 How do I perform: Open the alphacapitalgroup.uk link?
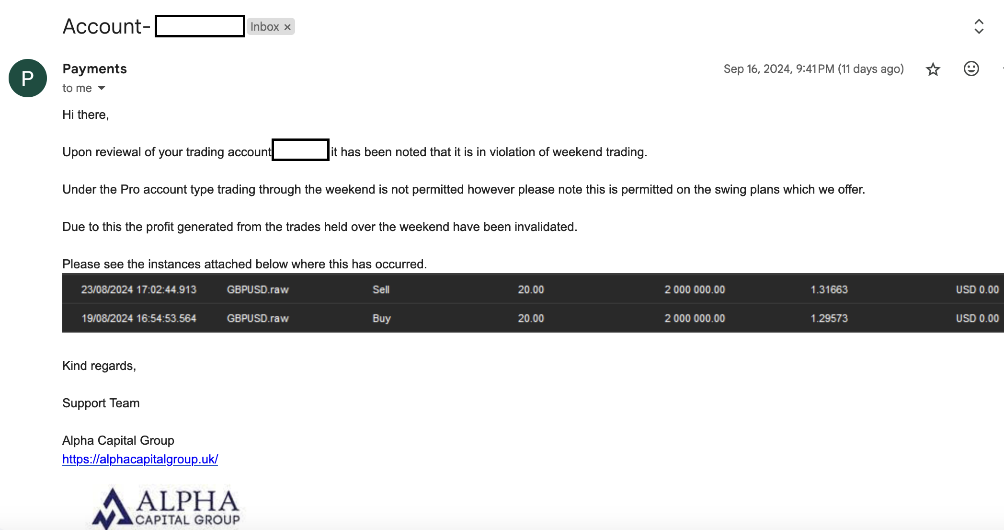click(140, 459)
